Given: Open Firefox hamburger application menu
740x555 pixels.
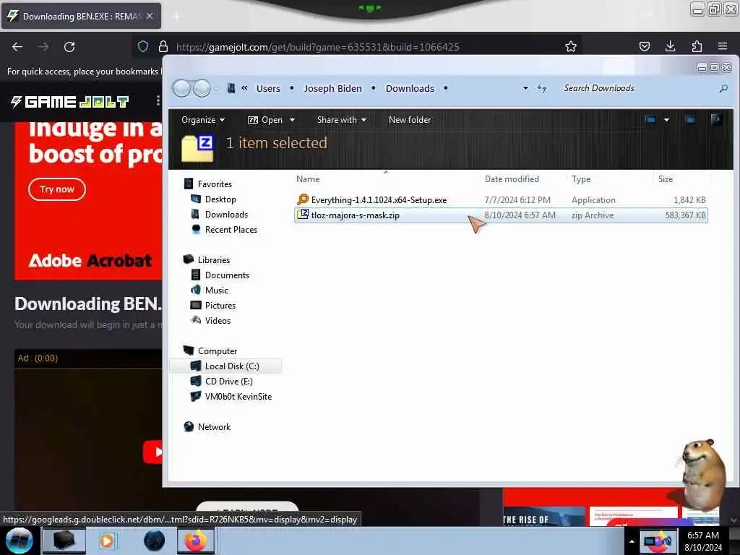Looking at the screenshot, I should click(723, 46).
